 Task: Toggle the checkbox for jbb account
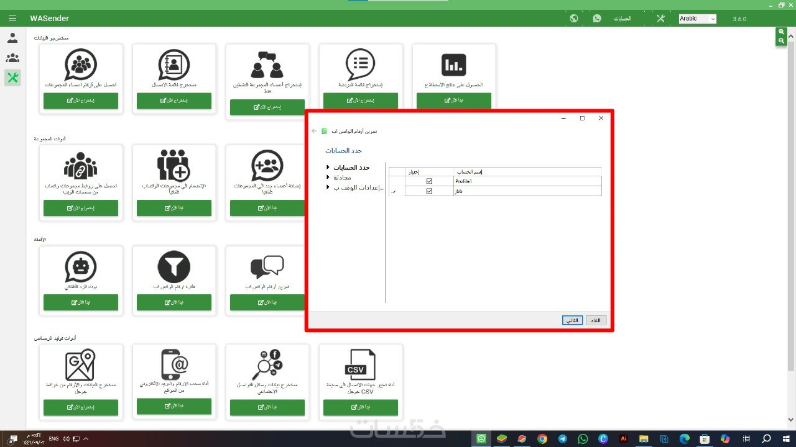(429, 191)
